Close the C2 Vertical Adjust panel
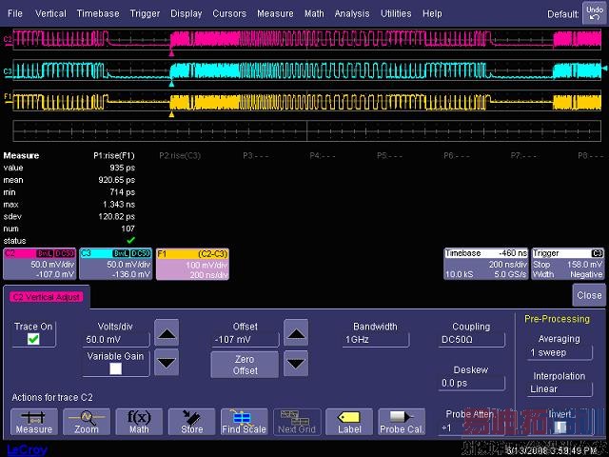The image size is (609, 457). 588,295
